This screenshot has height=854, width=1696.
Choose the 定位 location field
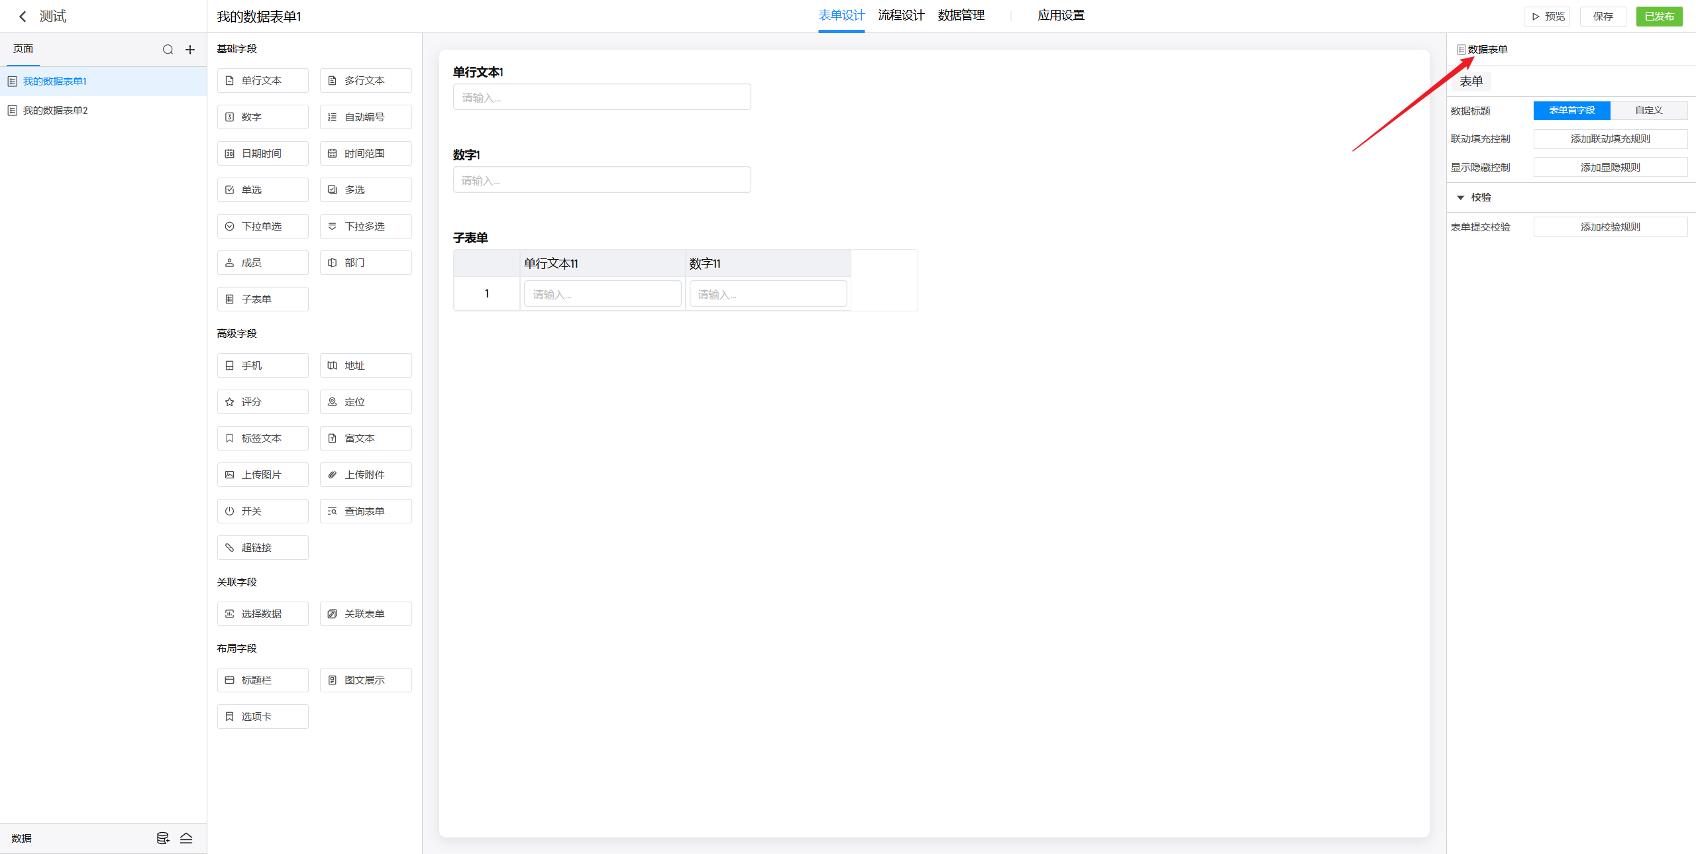pyautogui.click(x=365, y=402)
